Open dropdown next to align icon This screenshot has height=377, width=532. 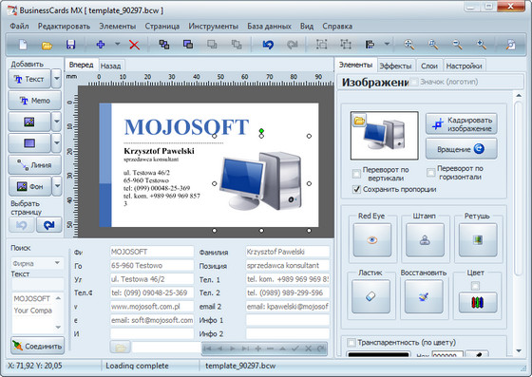click(x=387, y=44)
